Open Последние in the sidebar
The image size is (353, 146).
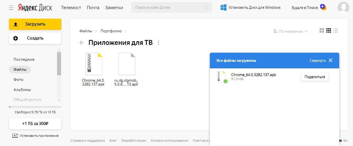pos(24,59)
